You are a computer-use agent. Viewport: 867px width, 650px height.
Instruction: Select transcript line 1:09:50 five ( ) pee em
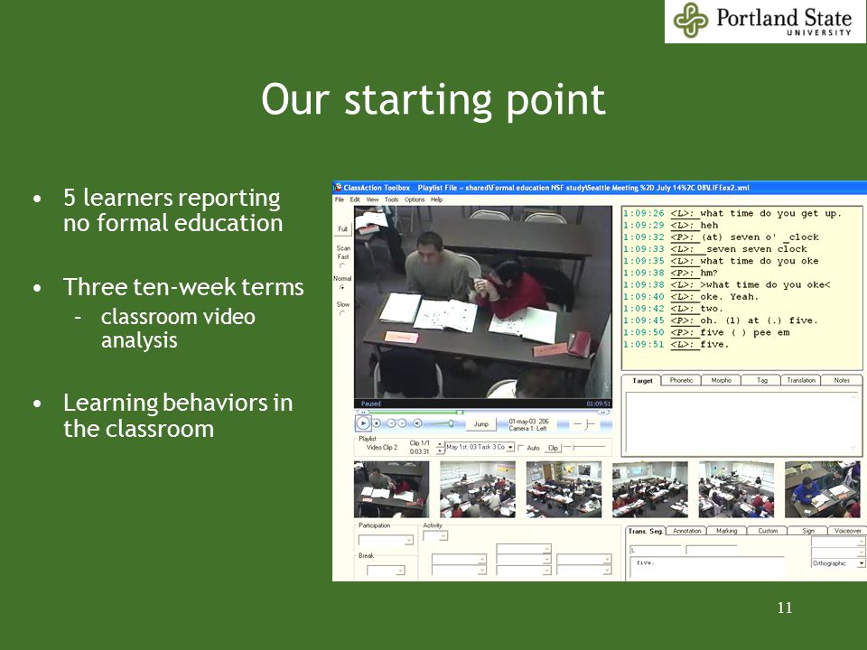(706, 333)
